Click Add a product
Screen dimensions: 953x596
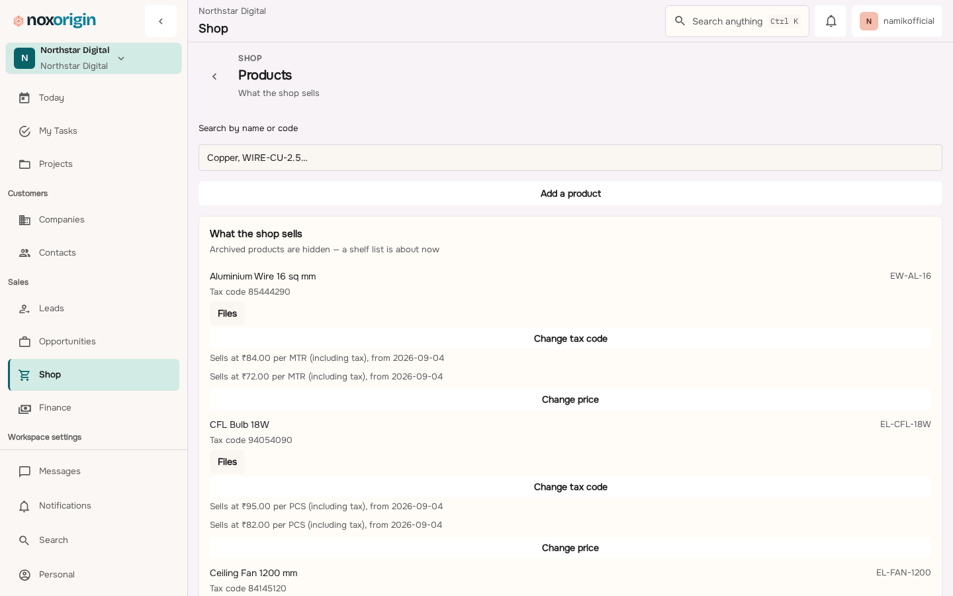click(x=570, y=193)
